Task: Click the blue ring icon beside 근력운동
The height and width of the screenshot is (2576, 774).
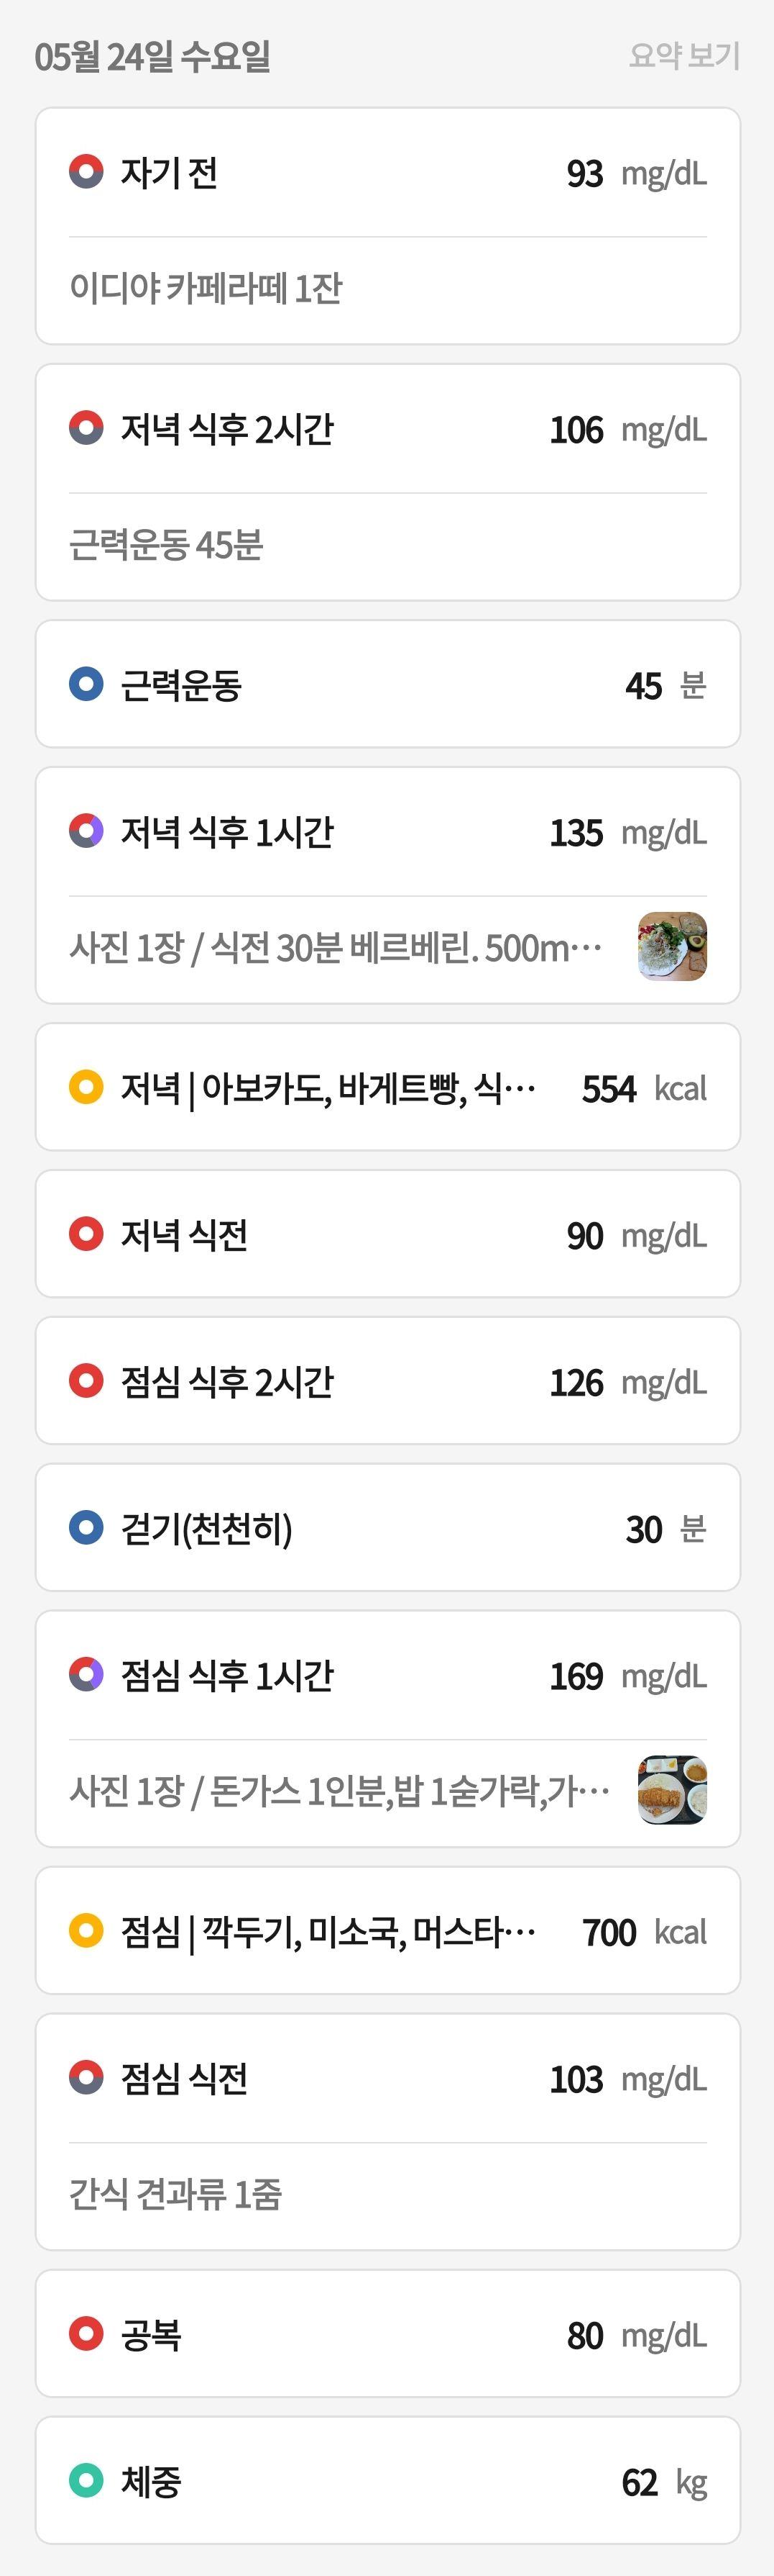Action: 86,684
